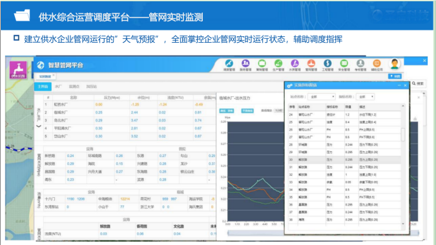Open the 辅助应用 orange icon
The height and width of the screenshot is (245, 436).
[x=377, y=64]
